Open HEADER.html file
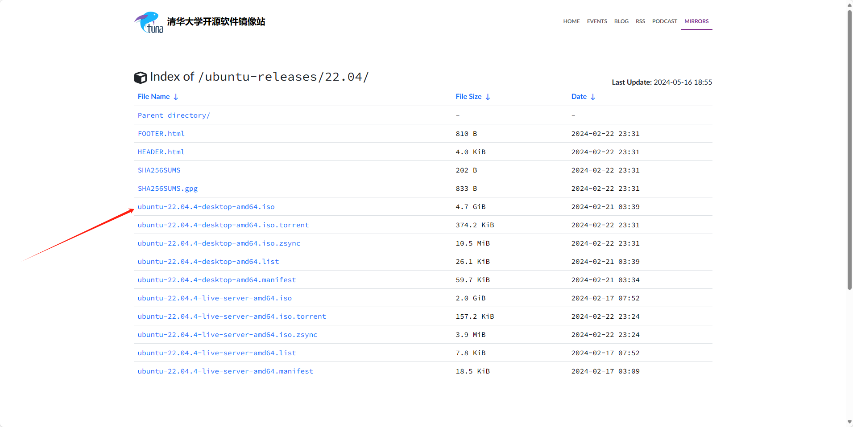Screen dimensions: 853x427 pos(161,152)
